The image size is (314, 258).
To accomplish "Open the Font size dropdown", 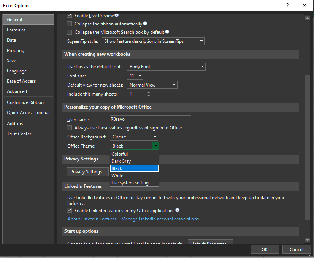I will 135,76.
